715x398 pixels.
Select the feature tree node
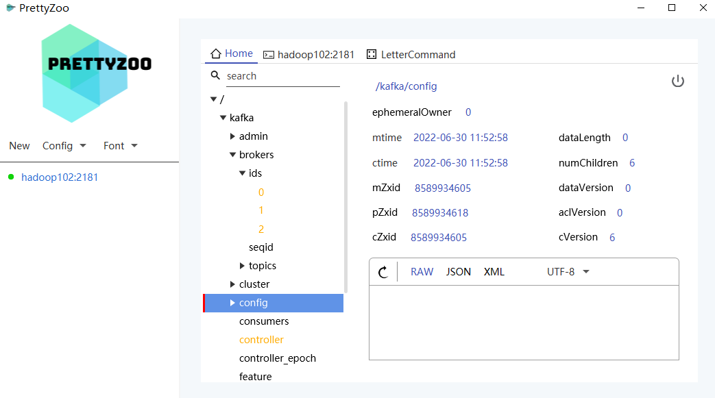[x=255, y=377]
